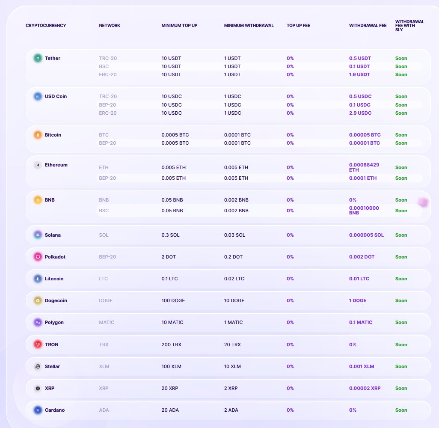Image resolution: width=439 pixels, height=428 pixels.
Task: Click the USD Coin icon
Action: coord(38,96)
